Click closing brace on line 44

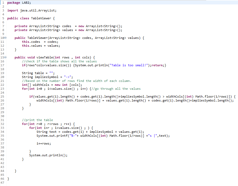15,171
